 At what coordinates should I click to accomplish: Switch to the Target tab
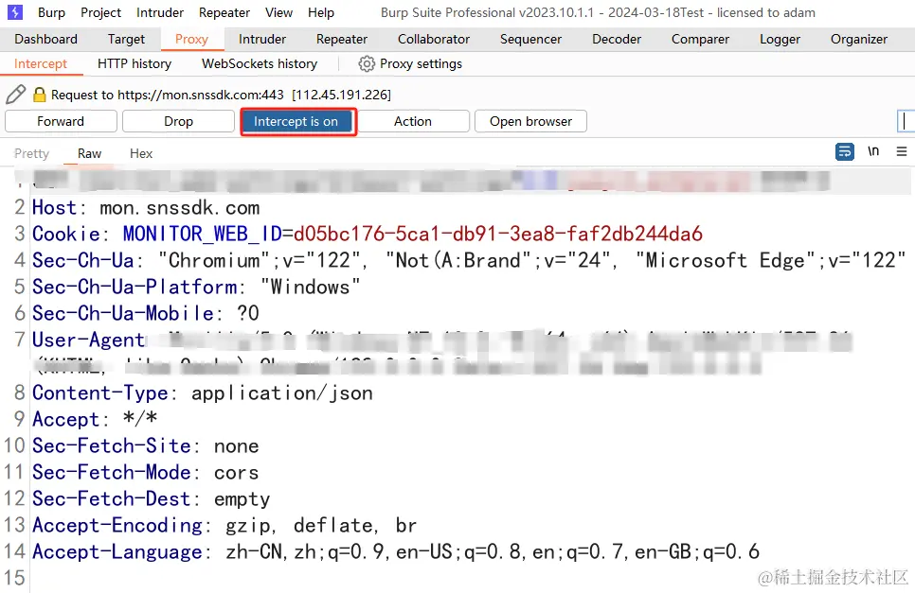[126, 39]
